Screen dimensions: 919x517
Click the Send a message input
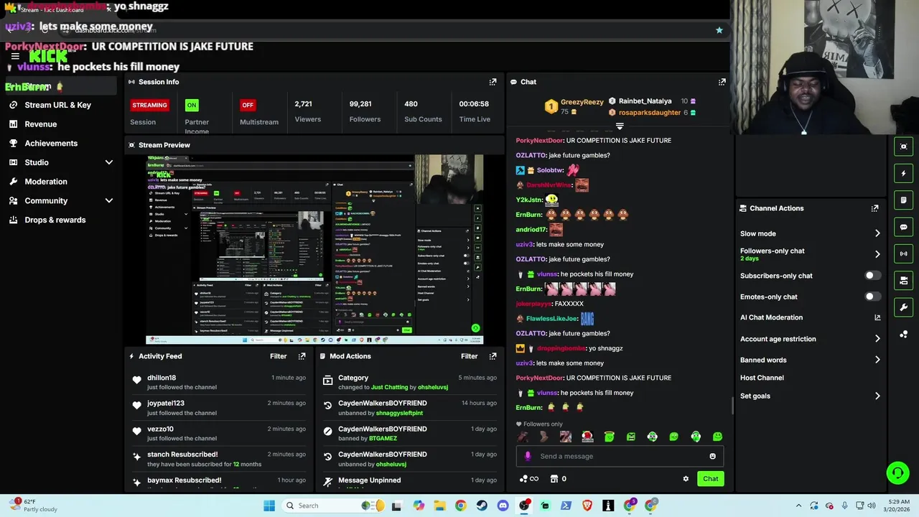point(619,456)
